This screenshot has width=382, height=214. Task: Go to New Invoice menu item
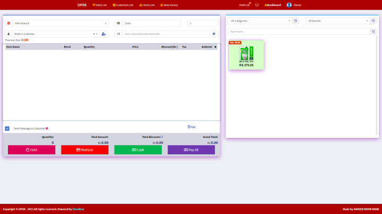click(169, 5)
